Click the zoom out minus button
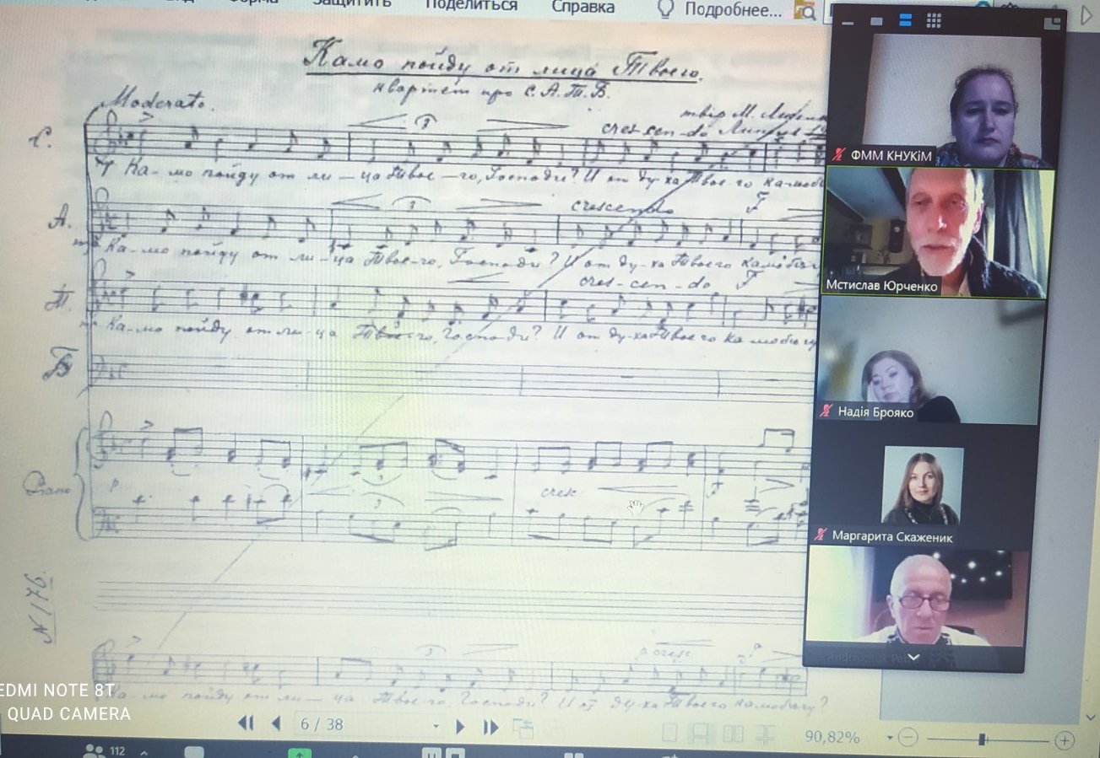The image size is (1100, 758). (908, 739)
